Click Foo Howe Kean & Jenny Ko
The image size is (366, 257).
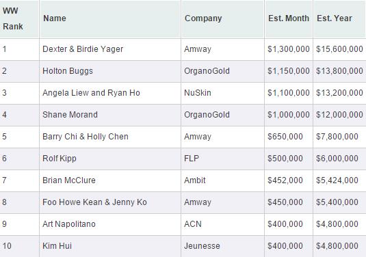(x=94, y=202)
